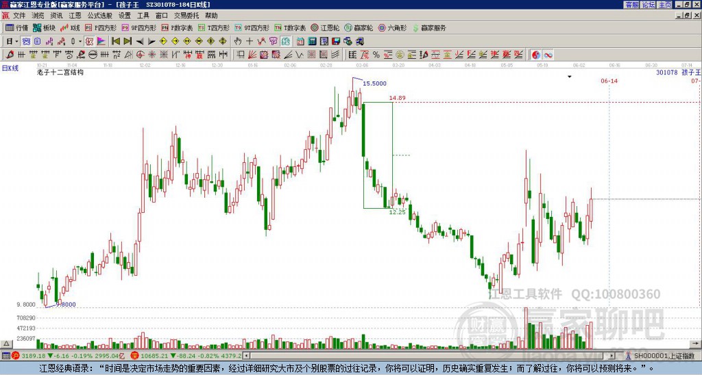Image resolution: width=702 pixels, height=375 pixels.
Task: Click the black right-pointing arrow icon
Action: [152, 42]
